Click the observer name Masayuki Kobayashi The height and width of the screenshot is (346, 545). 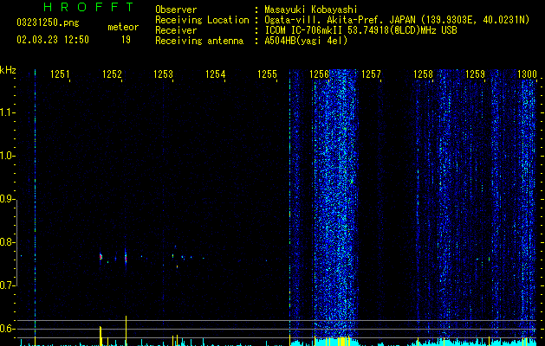[311, 10]
